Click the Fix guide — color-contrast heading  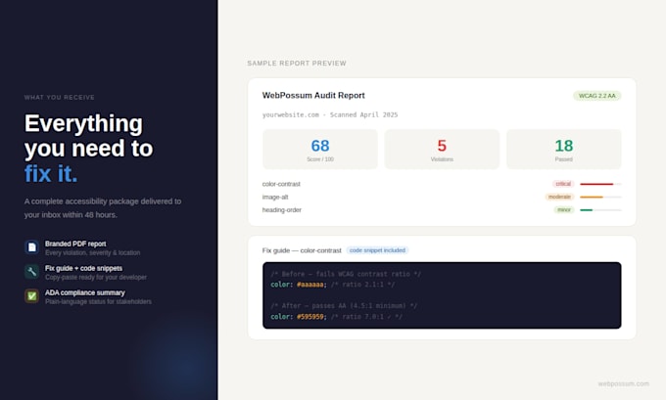click(x=302, y=250)
